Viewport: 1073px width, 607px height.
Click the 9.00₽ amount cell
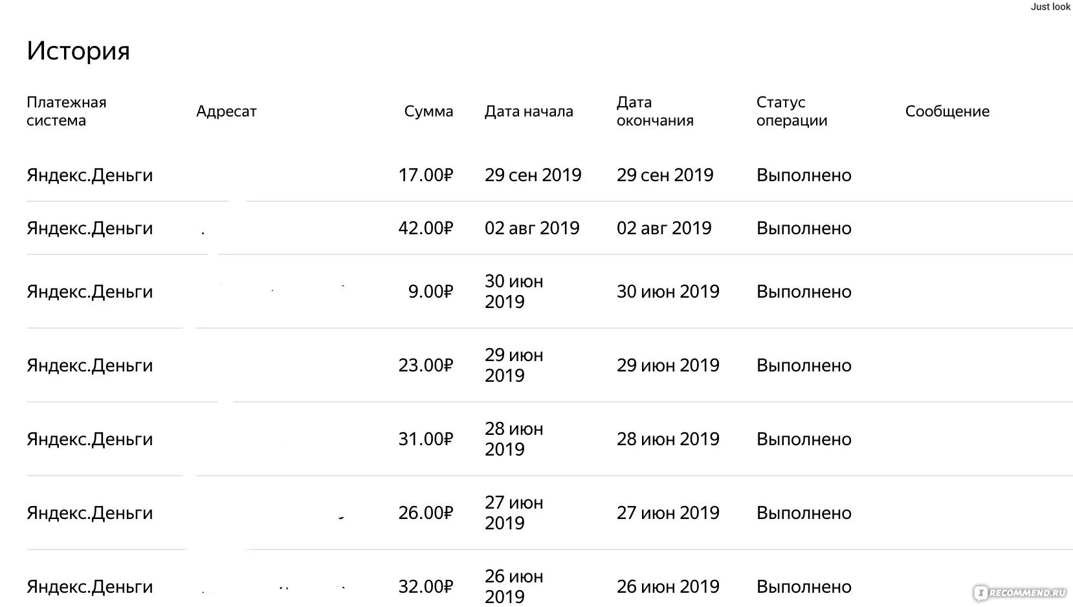430,291
